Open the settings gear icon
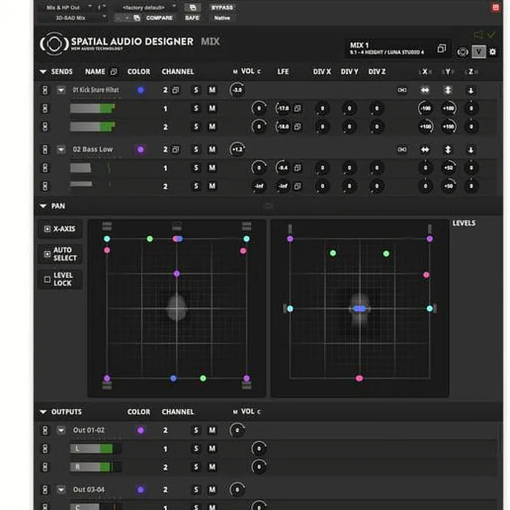The width and height of the screenshot is (510, 510). click(x=492, y=52)
